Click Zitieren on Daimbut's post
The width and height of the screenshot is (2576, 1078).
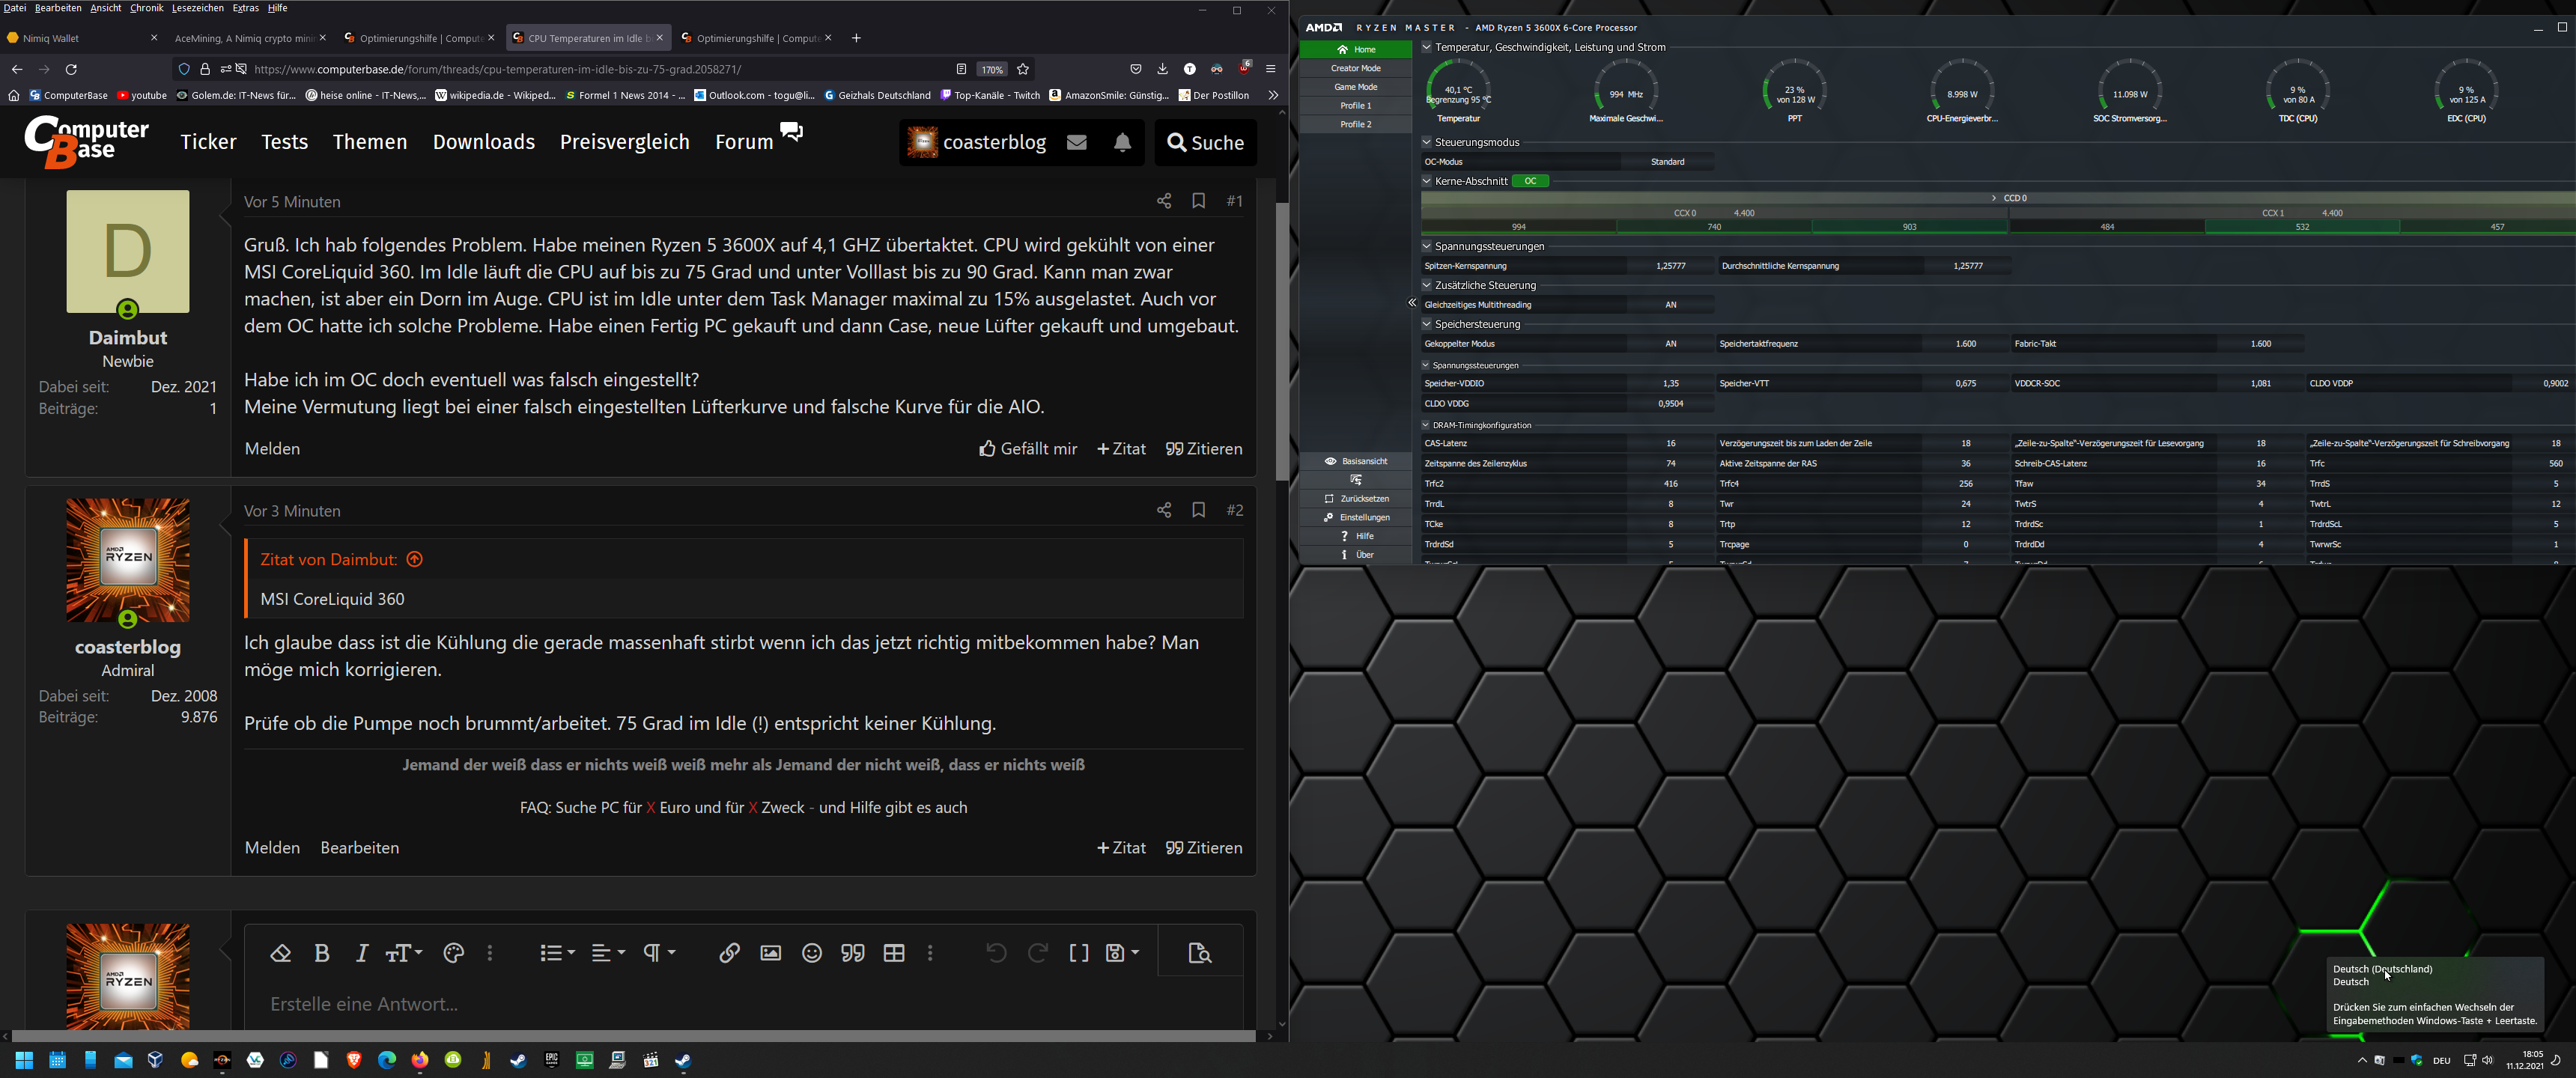pos(1204,449)
